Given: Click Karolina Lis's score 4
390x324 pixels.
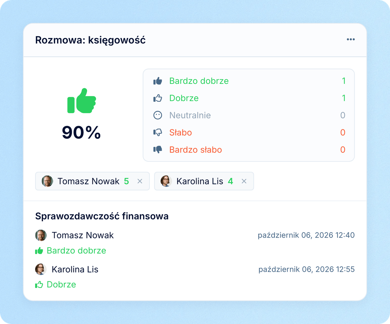Looking at the screenshot, I should (x=230, y=181).
